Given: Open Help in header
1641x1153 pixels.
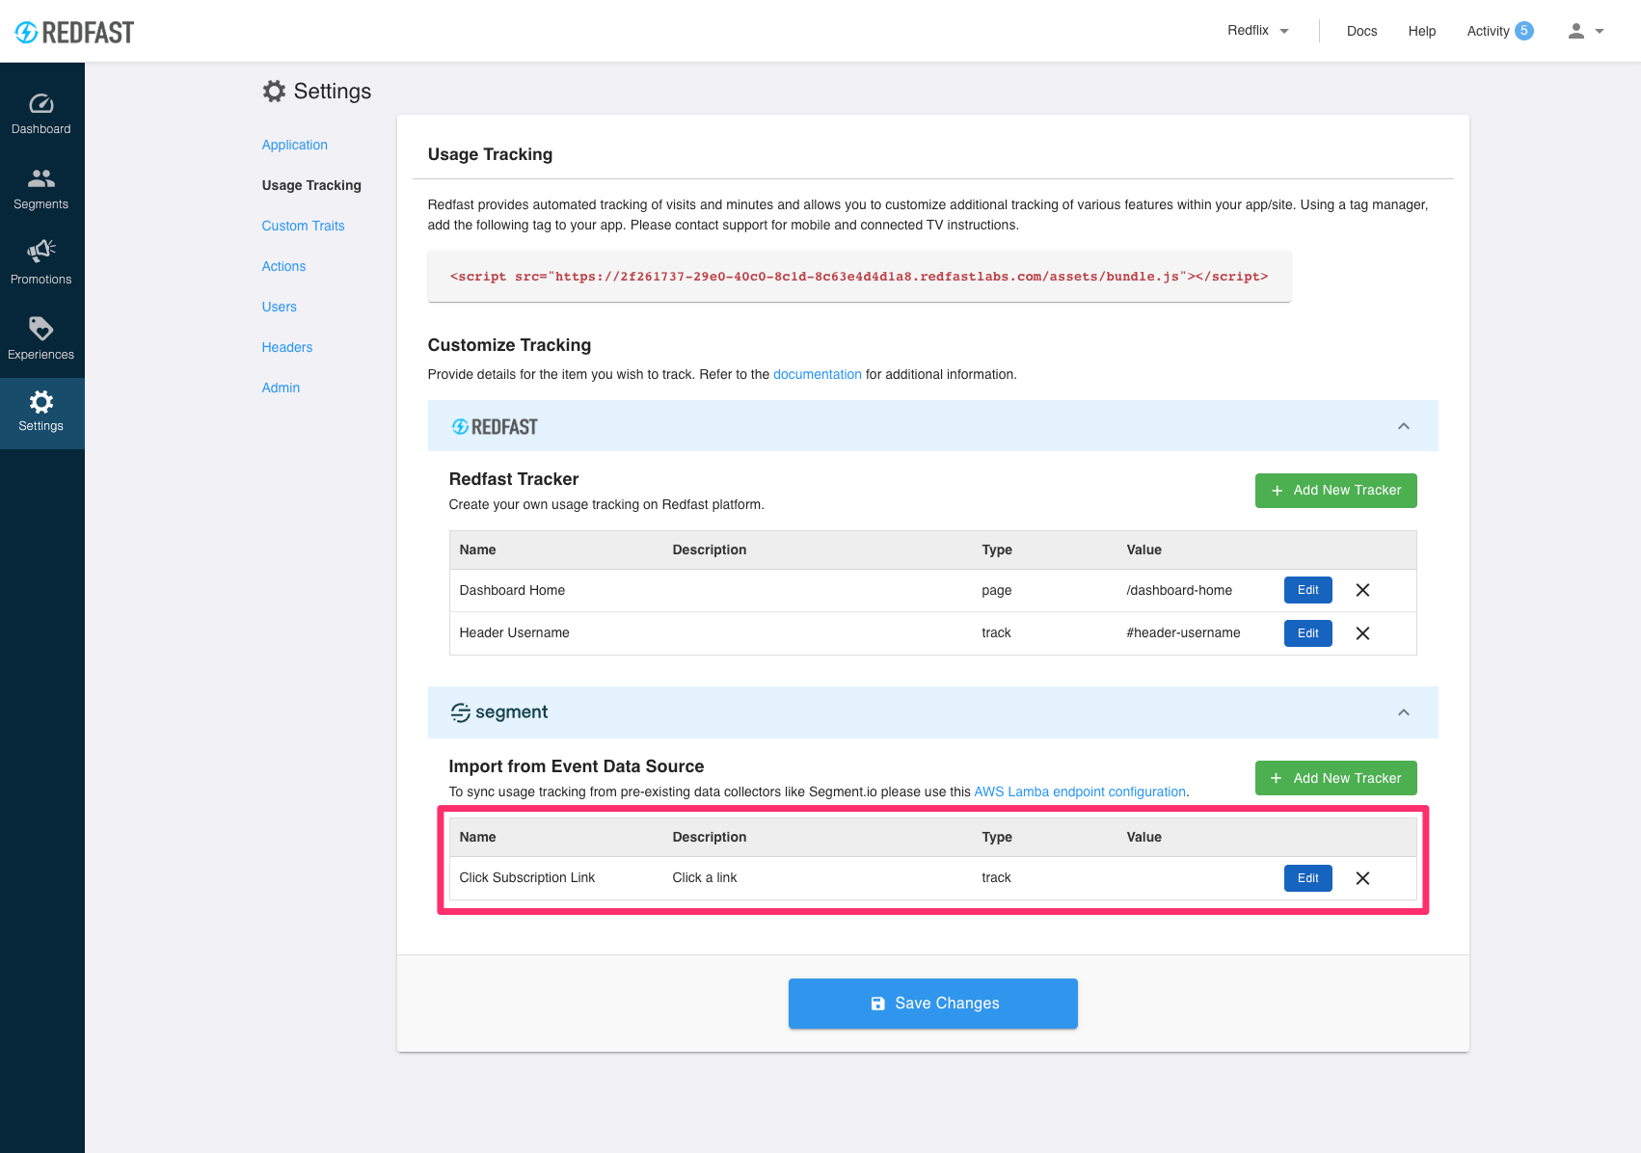Looking at the screenshot, I should [1421, 31].
